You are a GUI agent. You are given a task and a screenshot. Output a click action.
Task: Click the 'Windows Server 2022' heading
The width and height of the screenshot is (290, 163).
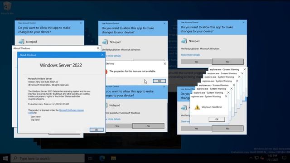tap(61, 65)
